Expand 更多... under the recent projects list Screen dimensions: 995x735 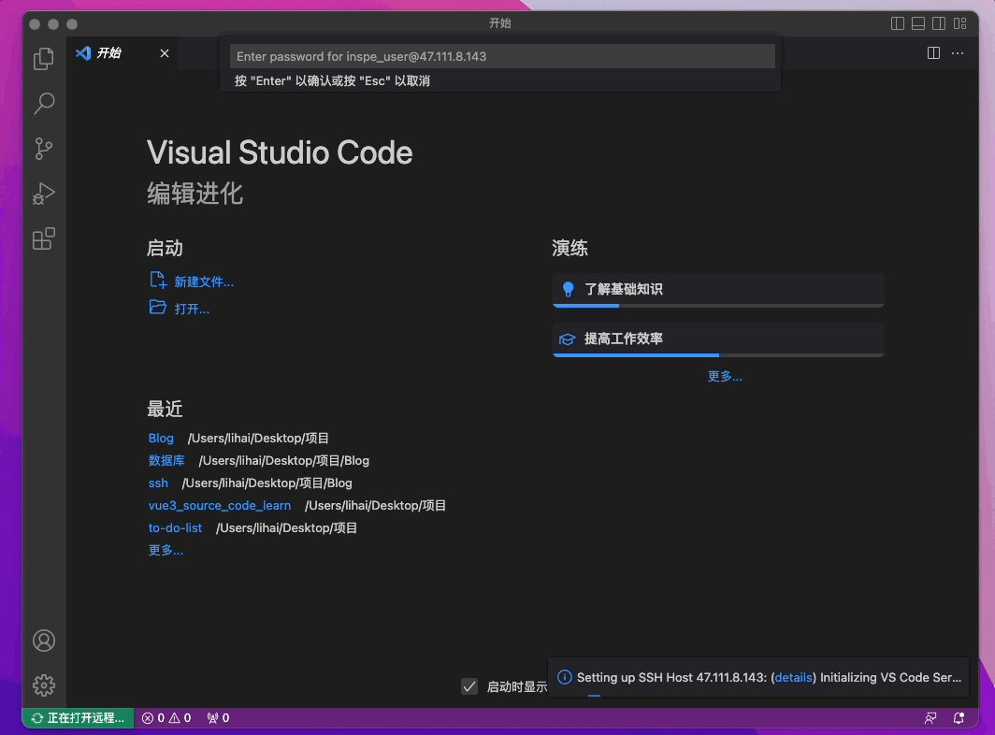(166, 550)
